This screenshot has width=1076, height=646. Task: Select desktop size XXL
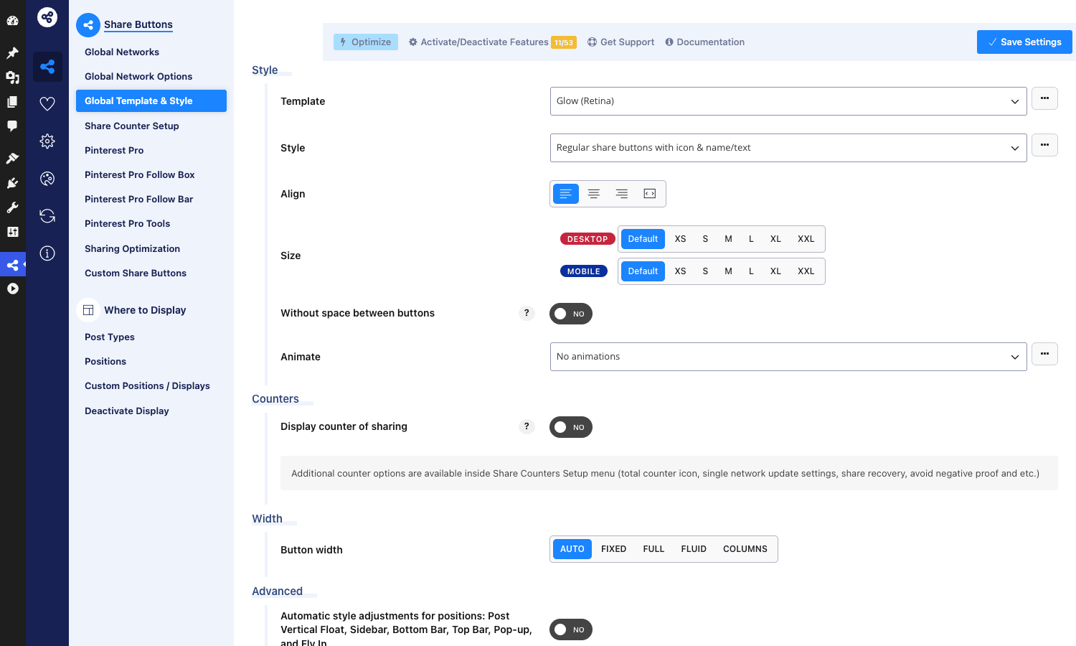[806, 239]
